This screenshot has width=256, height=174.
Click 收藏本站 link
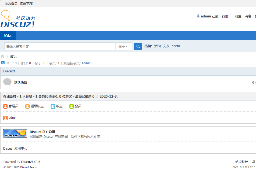pyautogui.click(x=26, y=3)
